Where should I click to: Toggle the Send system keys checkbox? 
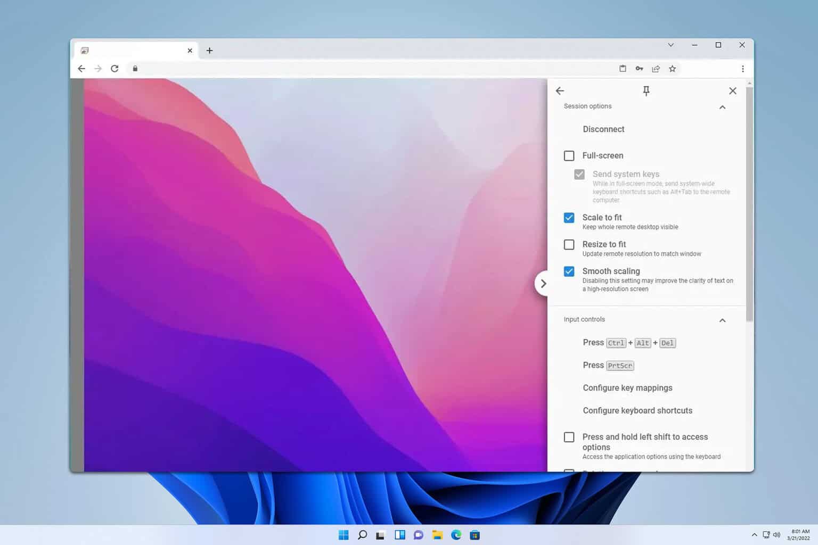(579, 174)
